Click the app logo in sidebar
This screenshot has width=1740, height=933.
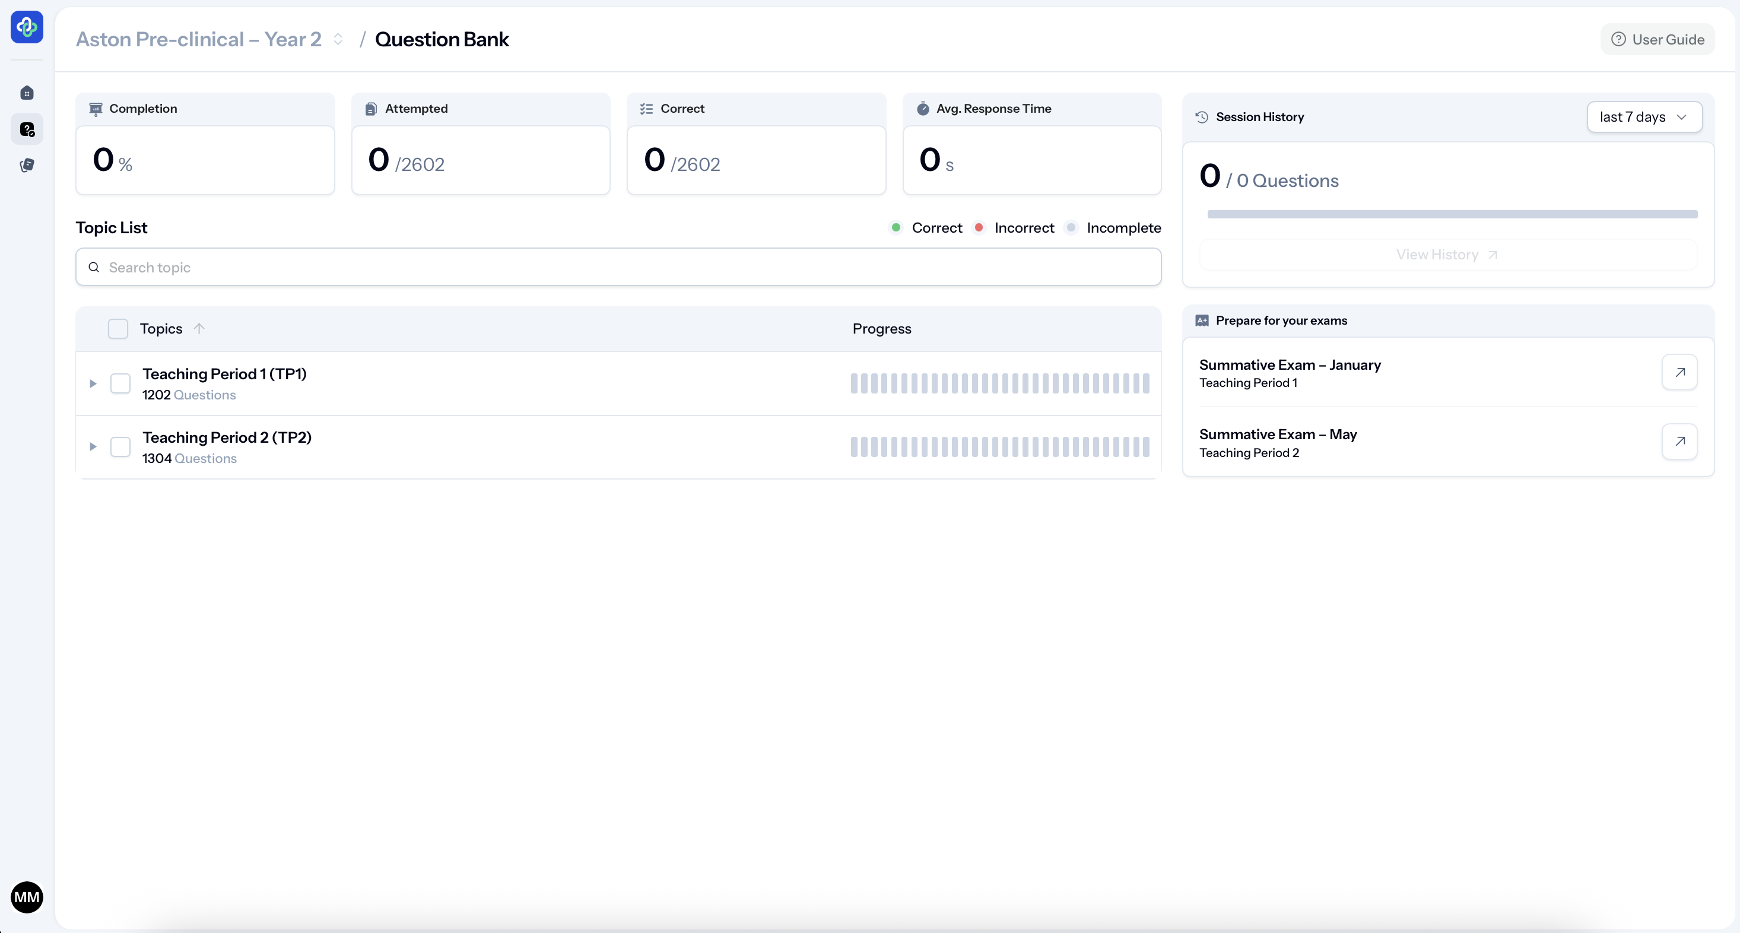tap(27, 27)
